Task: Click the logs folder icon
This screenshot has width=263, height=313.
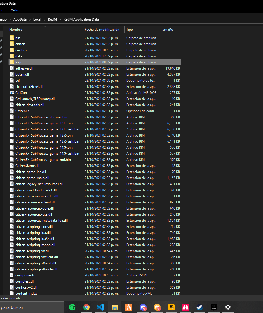Action: click(12, 62)
